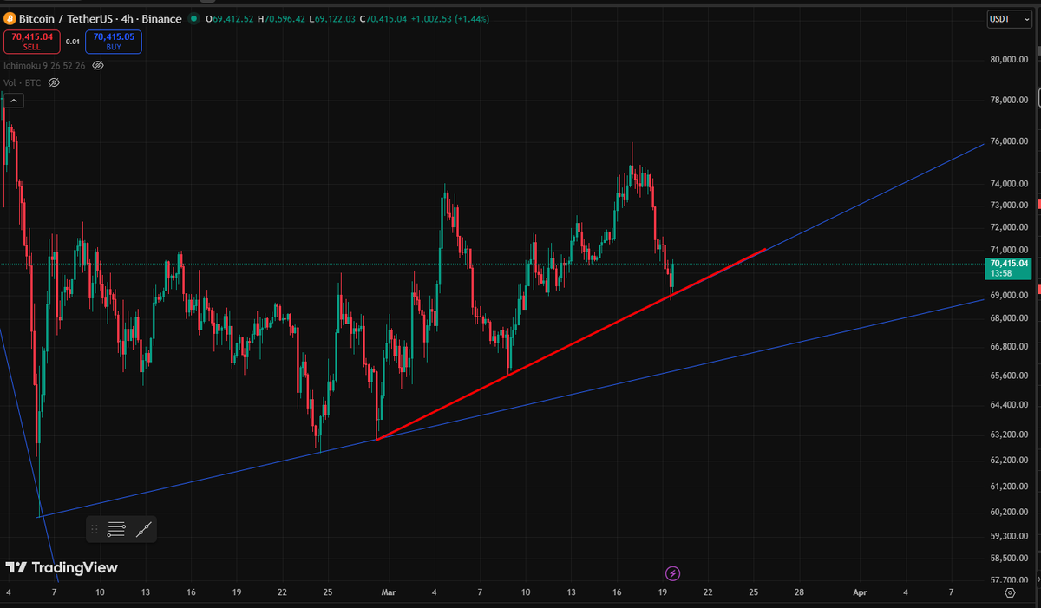Click the green 70,415.04 current price label
Screen dimensions: 1041x608
pyautogui.click(x=1008, y=268)
